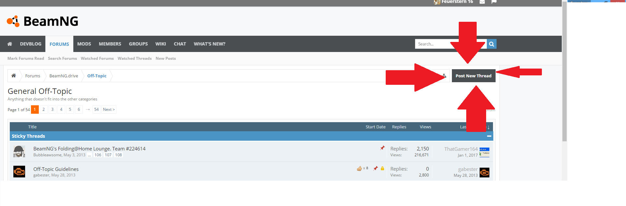Image resolution: width=626 pixels, height=206 pixels.
Task: Click the blue search magnifier button
Action: tap(492, 44)
